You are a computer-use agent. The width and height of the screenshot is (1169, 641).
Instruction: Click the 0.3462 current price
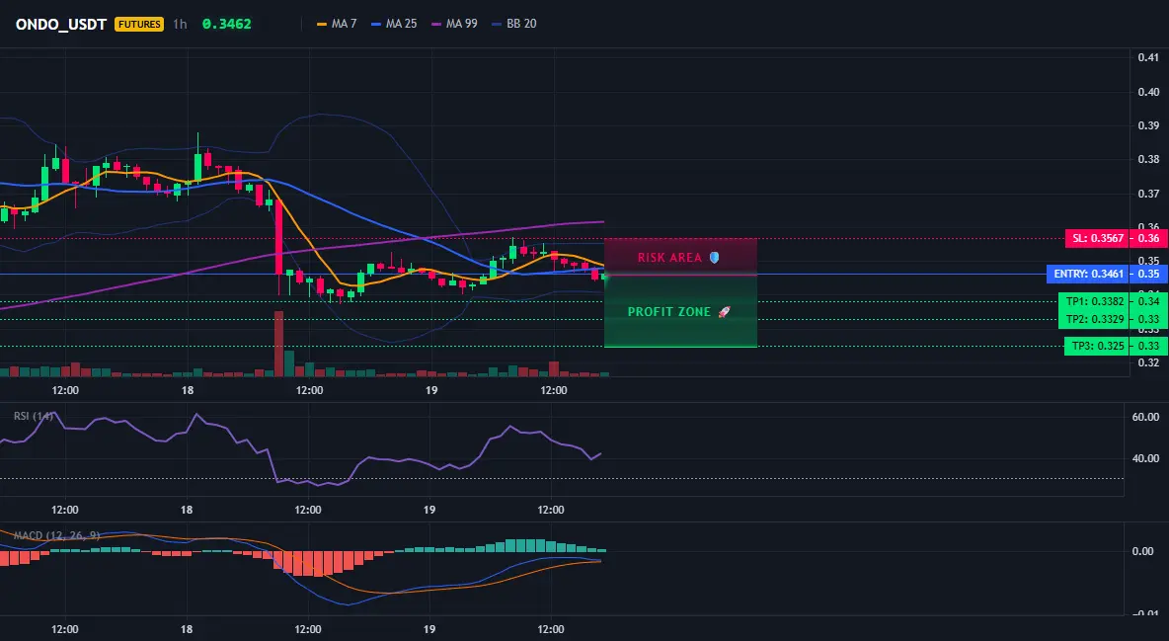(227, 24)
